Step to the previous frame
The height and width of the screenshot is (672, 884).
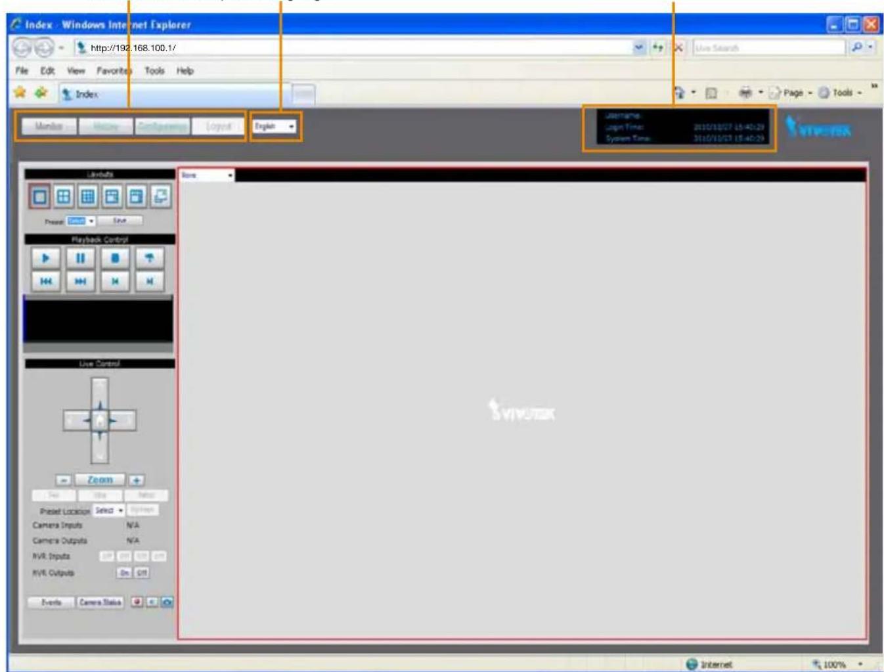pos(115,281)
